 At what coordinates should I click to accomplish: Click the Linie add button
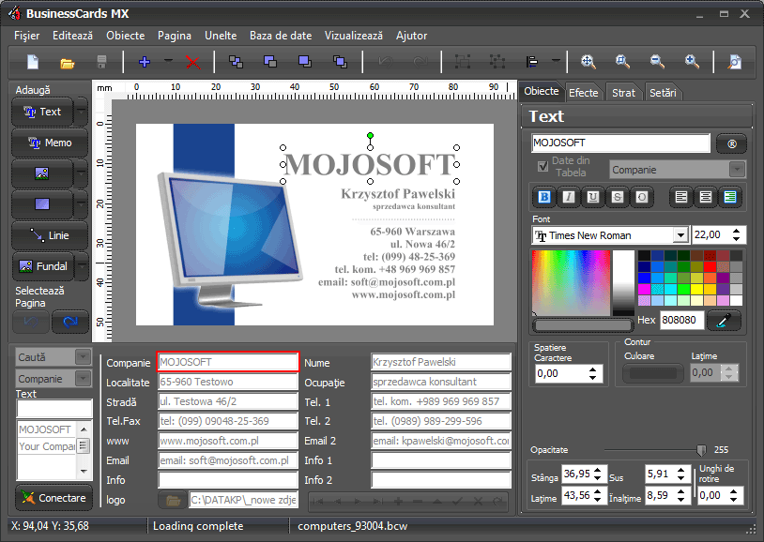pyautogui.click(x=50, y=235)
